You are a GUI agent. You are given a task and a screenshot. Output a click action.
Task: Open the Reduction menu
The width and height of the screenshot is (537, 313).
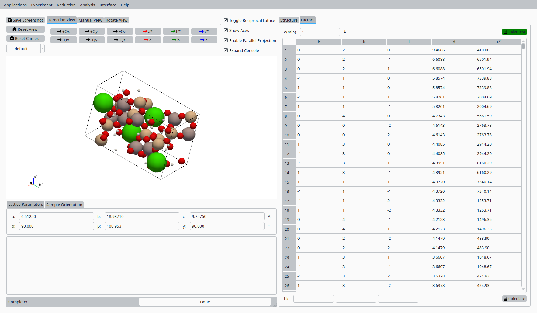coord(66,5)
